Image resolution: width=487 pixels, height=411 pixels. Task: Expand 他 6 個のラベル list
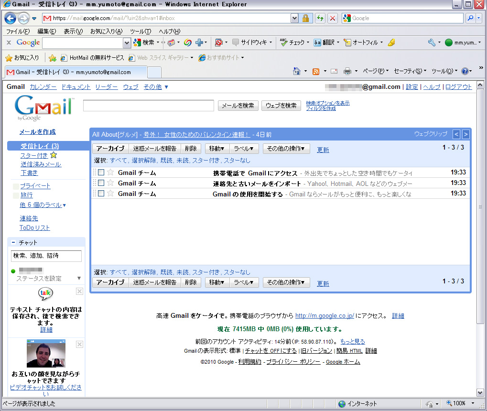(x=43, y=205)
